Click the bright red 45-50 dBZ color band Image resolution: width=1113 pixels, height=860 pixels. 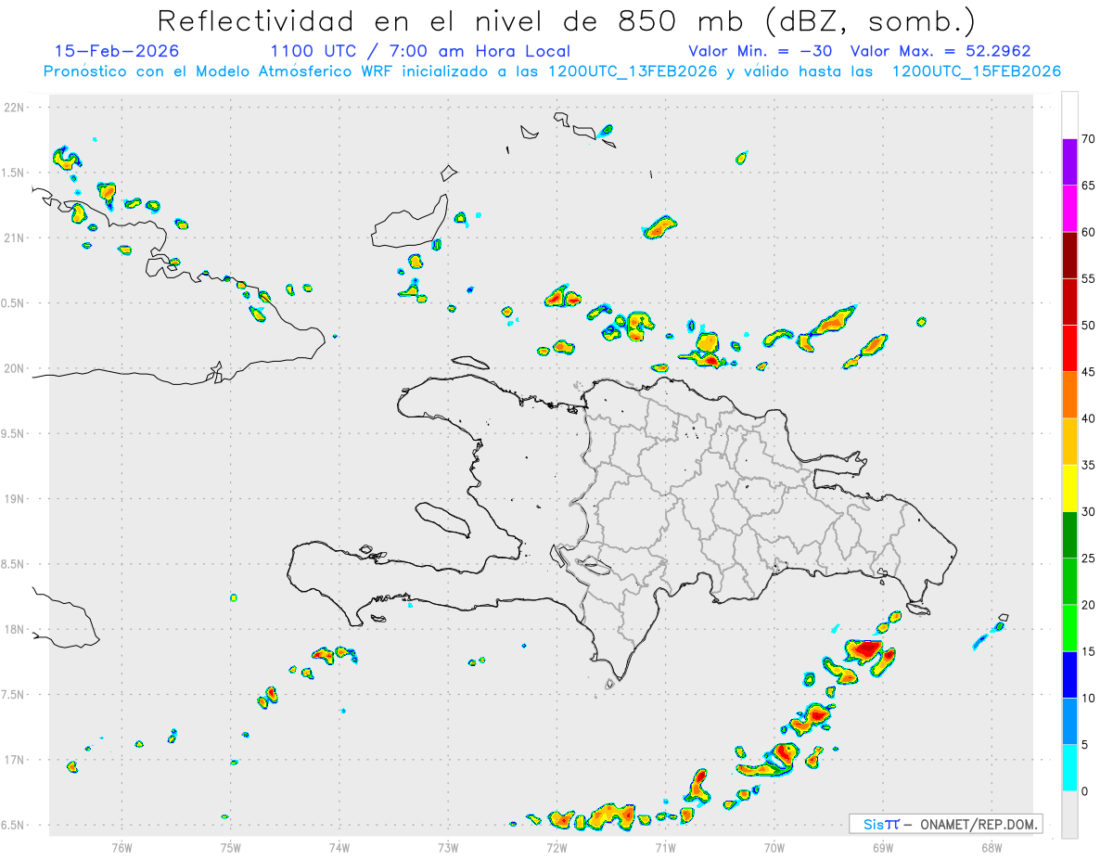point(1070,349)
